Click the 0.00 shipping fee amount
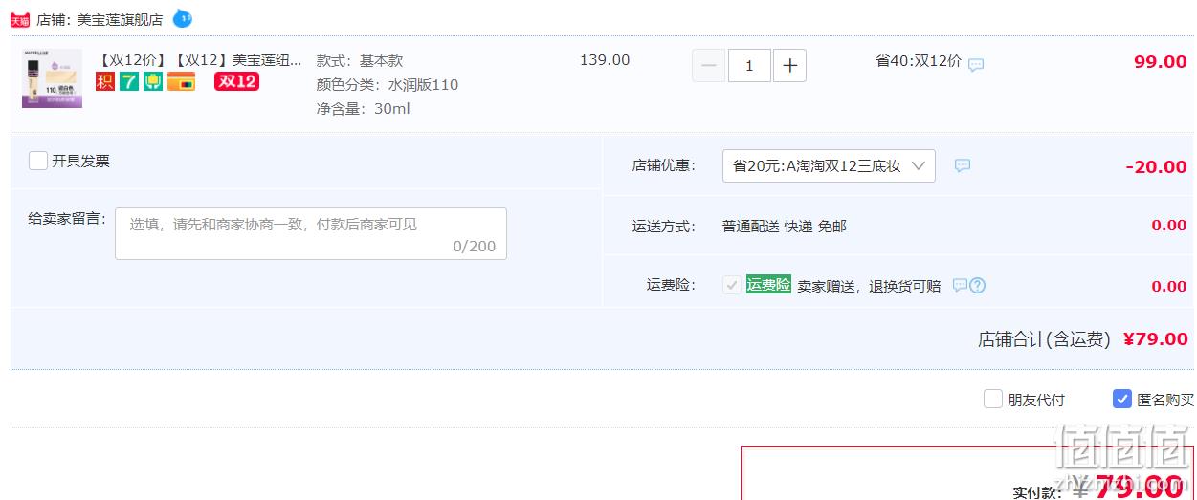Screen dimensions: 1197x500 [x=1169, y=226]
